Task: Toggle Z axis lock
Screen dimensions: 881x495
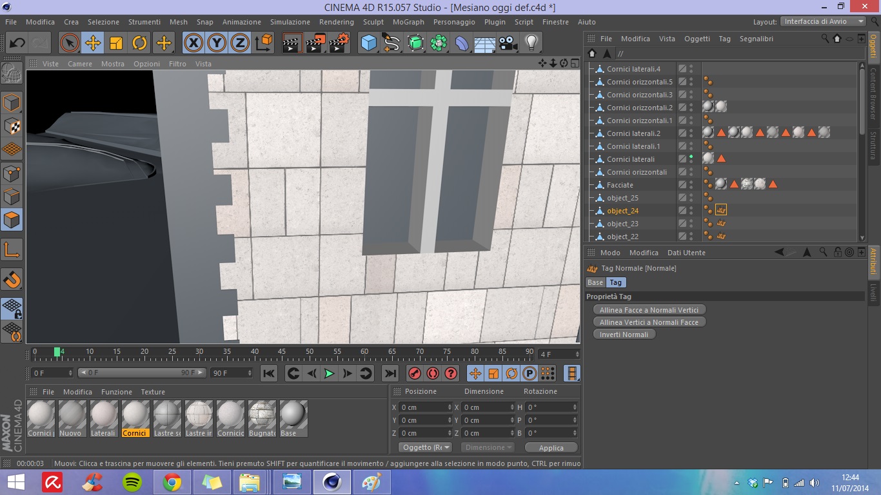Action: click(240, 43)
